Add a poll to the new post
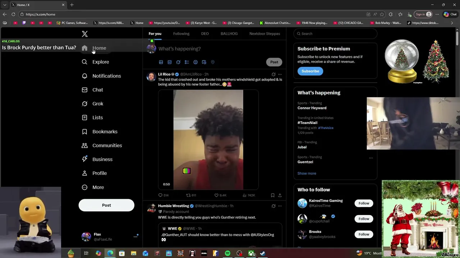 187,62
